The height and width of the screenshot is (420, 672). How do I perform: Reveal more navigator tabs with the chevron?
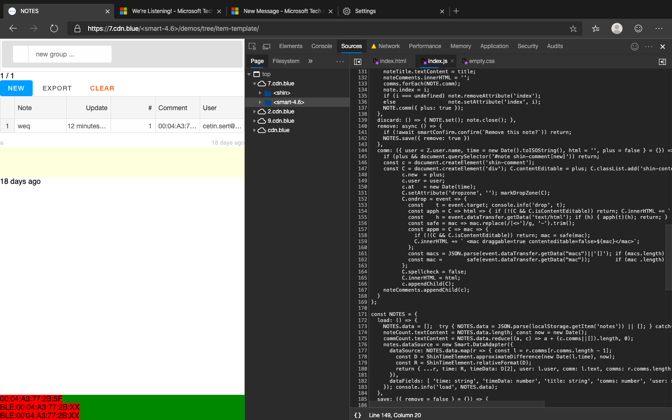pyautogui.click(x=309, y=61)
